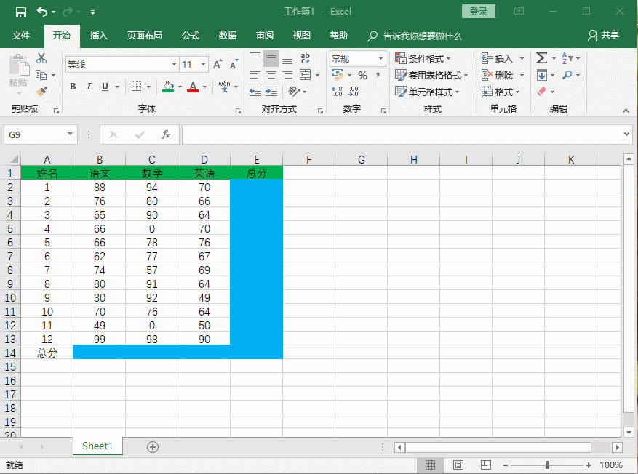Click the Percent Style icon
This screenshot has height=474, width=638.
362,75
